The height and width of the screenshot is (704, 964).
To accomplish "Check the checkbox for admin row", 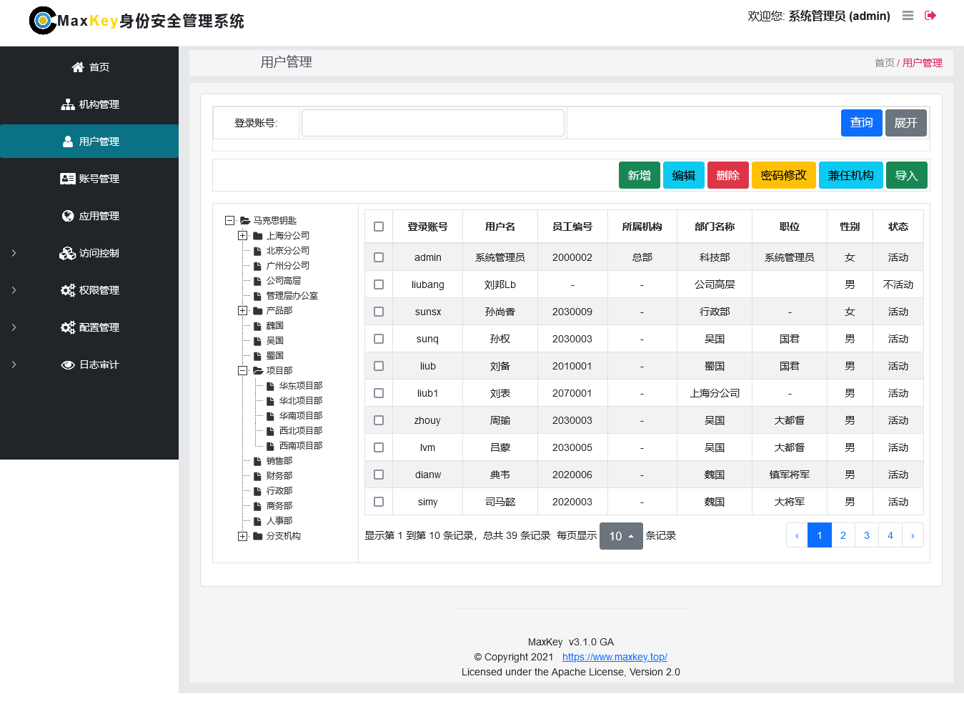I will point(379,257).
